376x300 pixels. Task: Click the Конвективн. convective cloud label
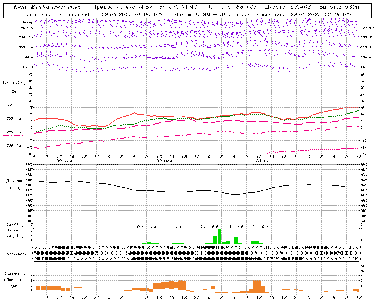point(15,274)
